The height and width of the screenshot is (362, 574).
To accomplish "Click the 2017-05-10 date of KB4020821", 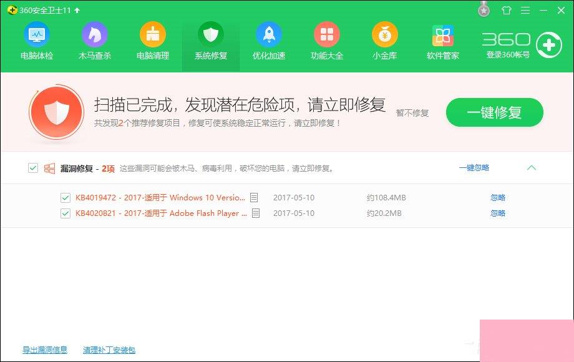I will coord(294,213).
